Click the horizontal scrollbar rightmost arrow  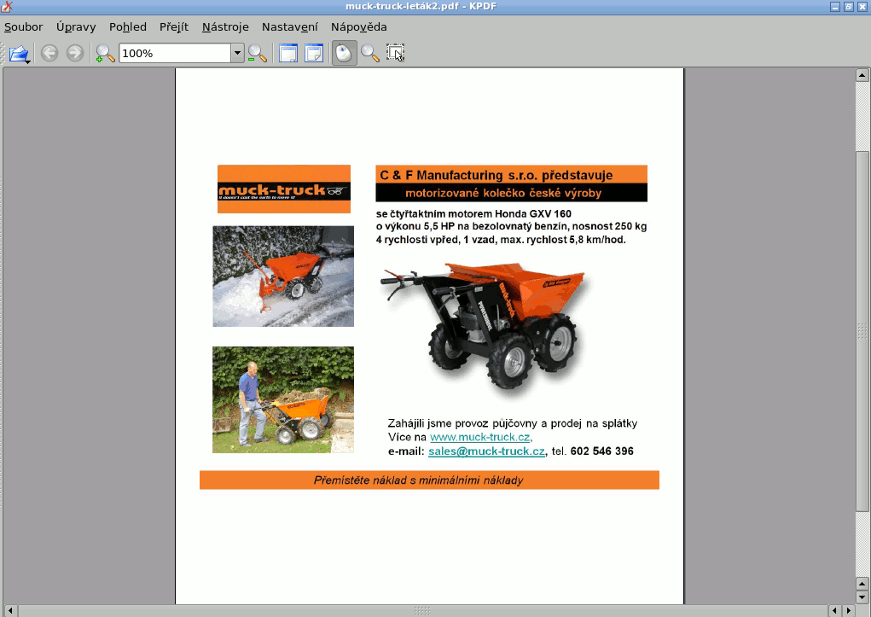[849, 610]
